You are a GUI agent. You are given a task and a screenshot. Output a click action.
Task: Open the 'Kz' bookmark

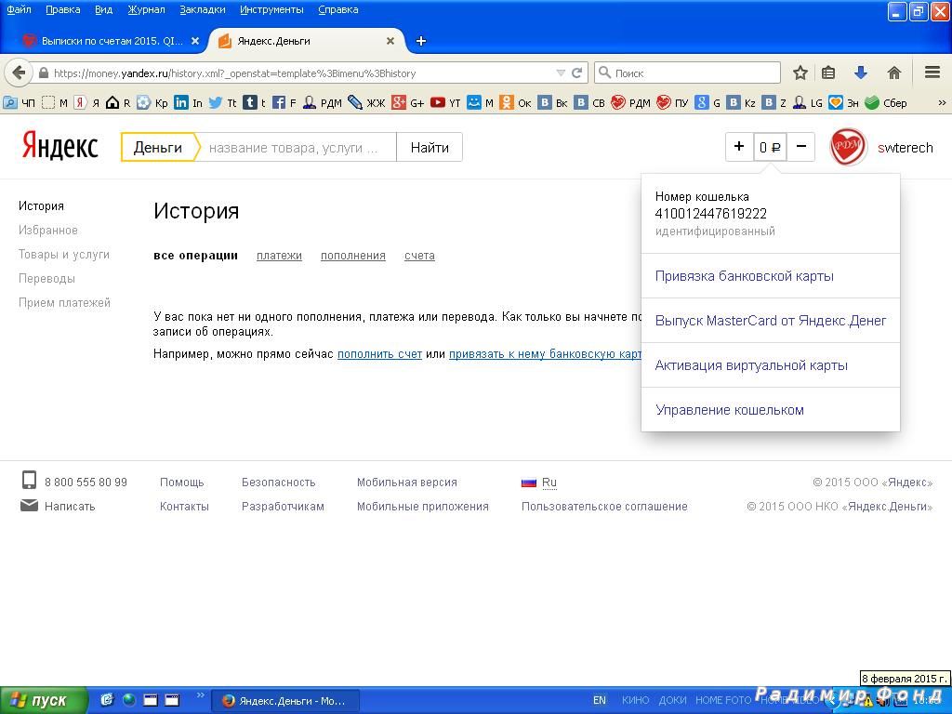pos(741,102)
